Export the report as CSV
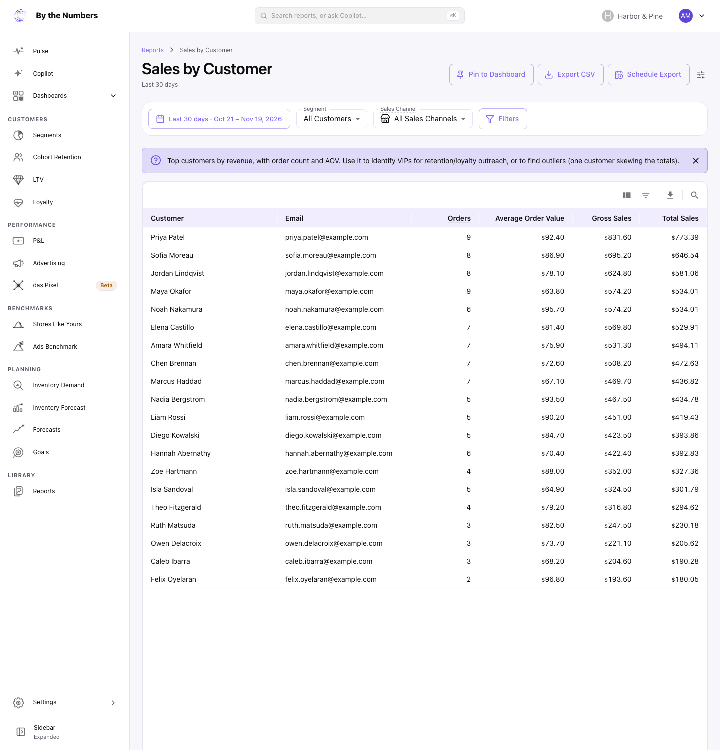Screen dimensions: 720x750 coord(571,75)
